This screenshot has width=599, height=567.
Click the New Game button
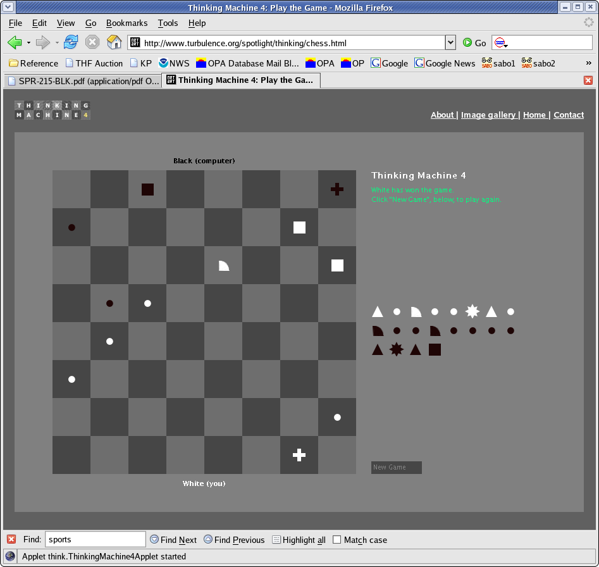396,467
